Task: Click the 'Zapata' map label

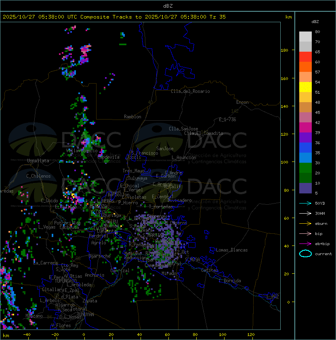Action: tap(90, 301)
